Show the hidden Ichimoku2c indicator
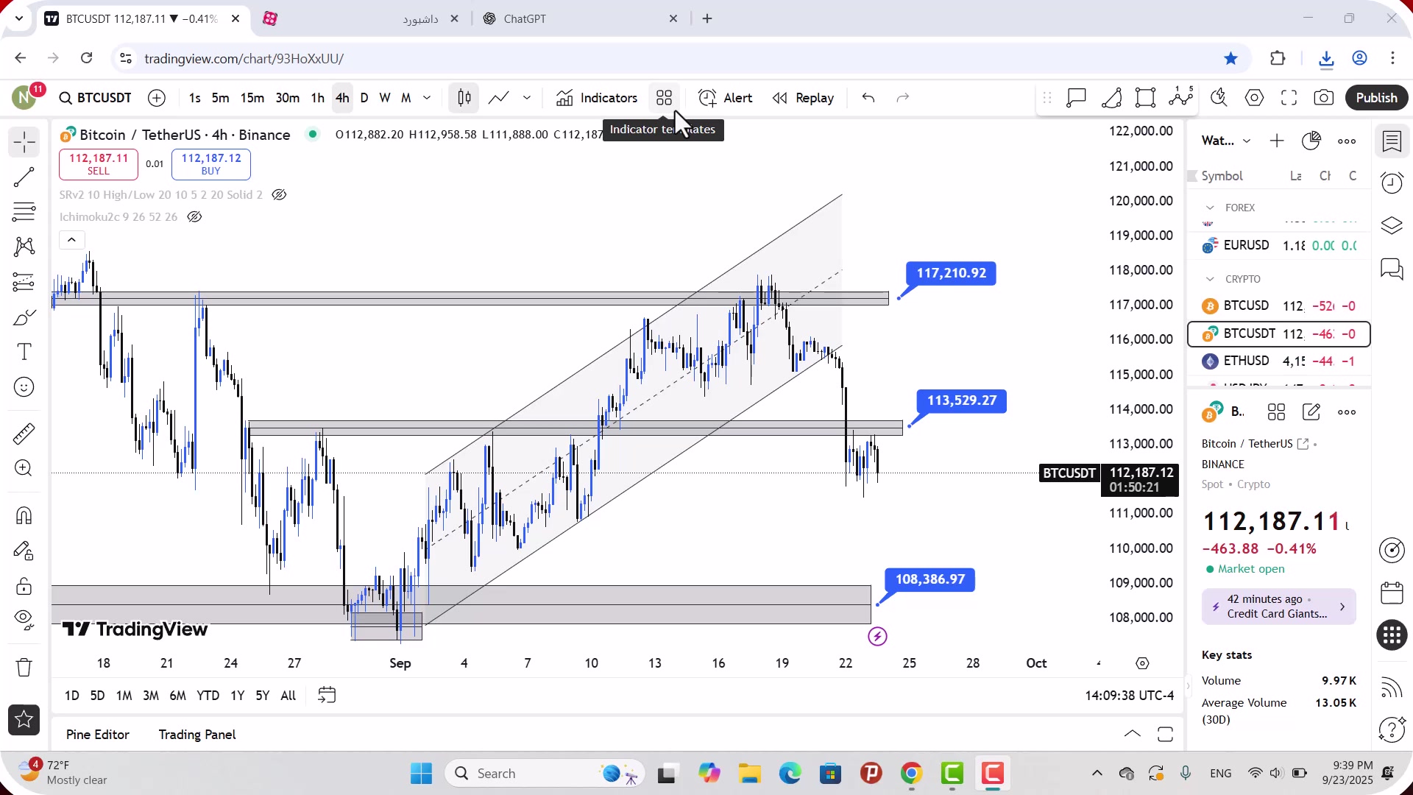Viewport: 1413px width, 795px height. click(x=194, y=217)
